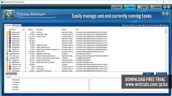This screenshot has width=172, height=96.
Task: Select the 'Adobe IPC Broker' row
Action: pos(58,45)
